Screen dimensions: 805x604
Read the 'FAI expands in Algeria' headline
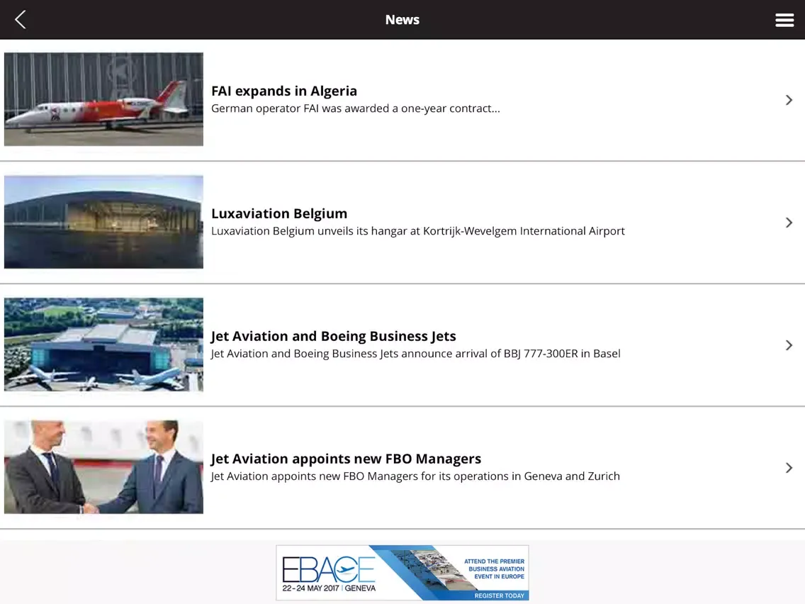click(x=284, y=91)
